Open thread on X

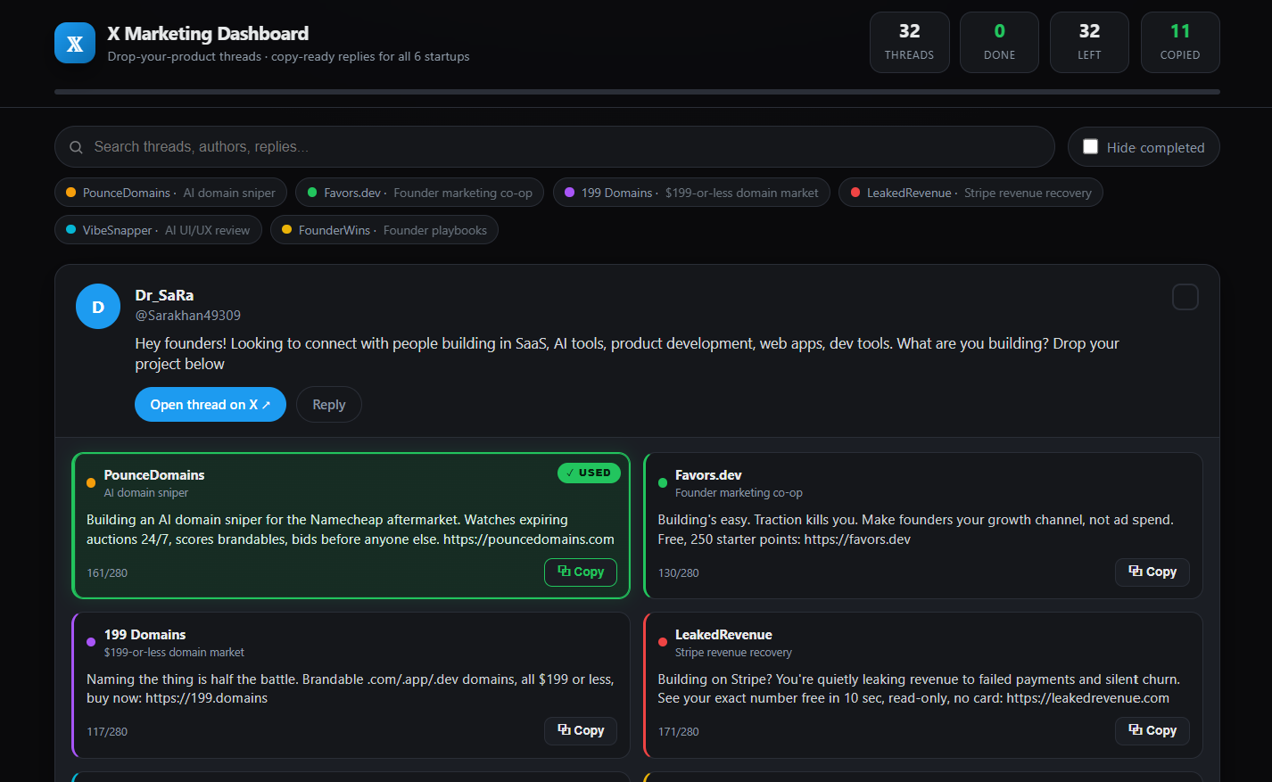pyautogui.click(x=211, y=405)
